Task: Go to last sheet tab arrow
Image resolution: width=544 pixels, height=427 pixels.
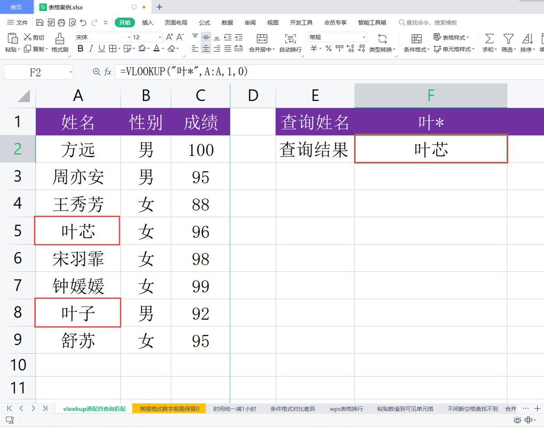Action: [45, 408]
